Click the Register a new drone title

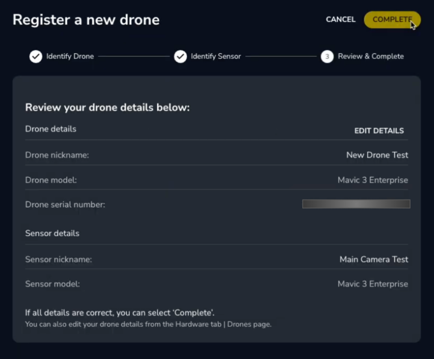86,20
